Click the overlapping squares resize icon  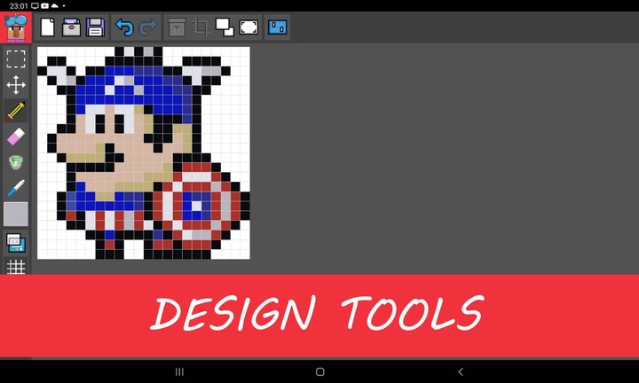(x=225, y=27)
